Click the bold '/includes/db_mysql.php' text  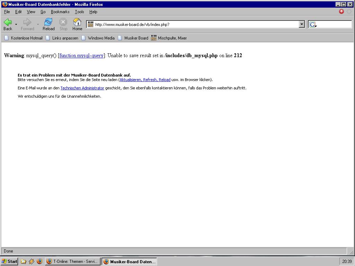pos(191,55)
